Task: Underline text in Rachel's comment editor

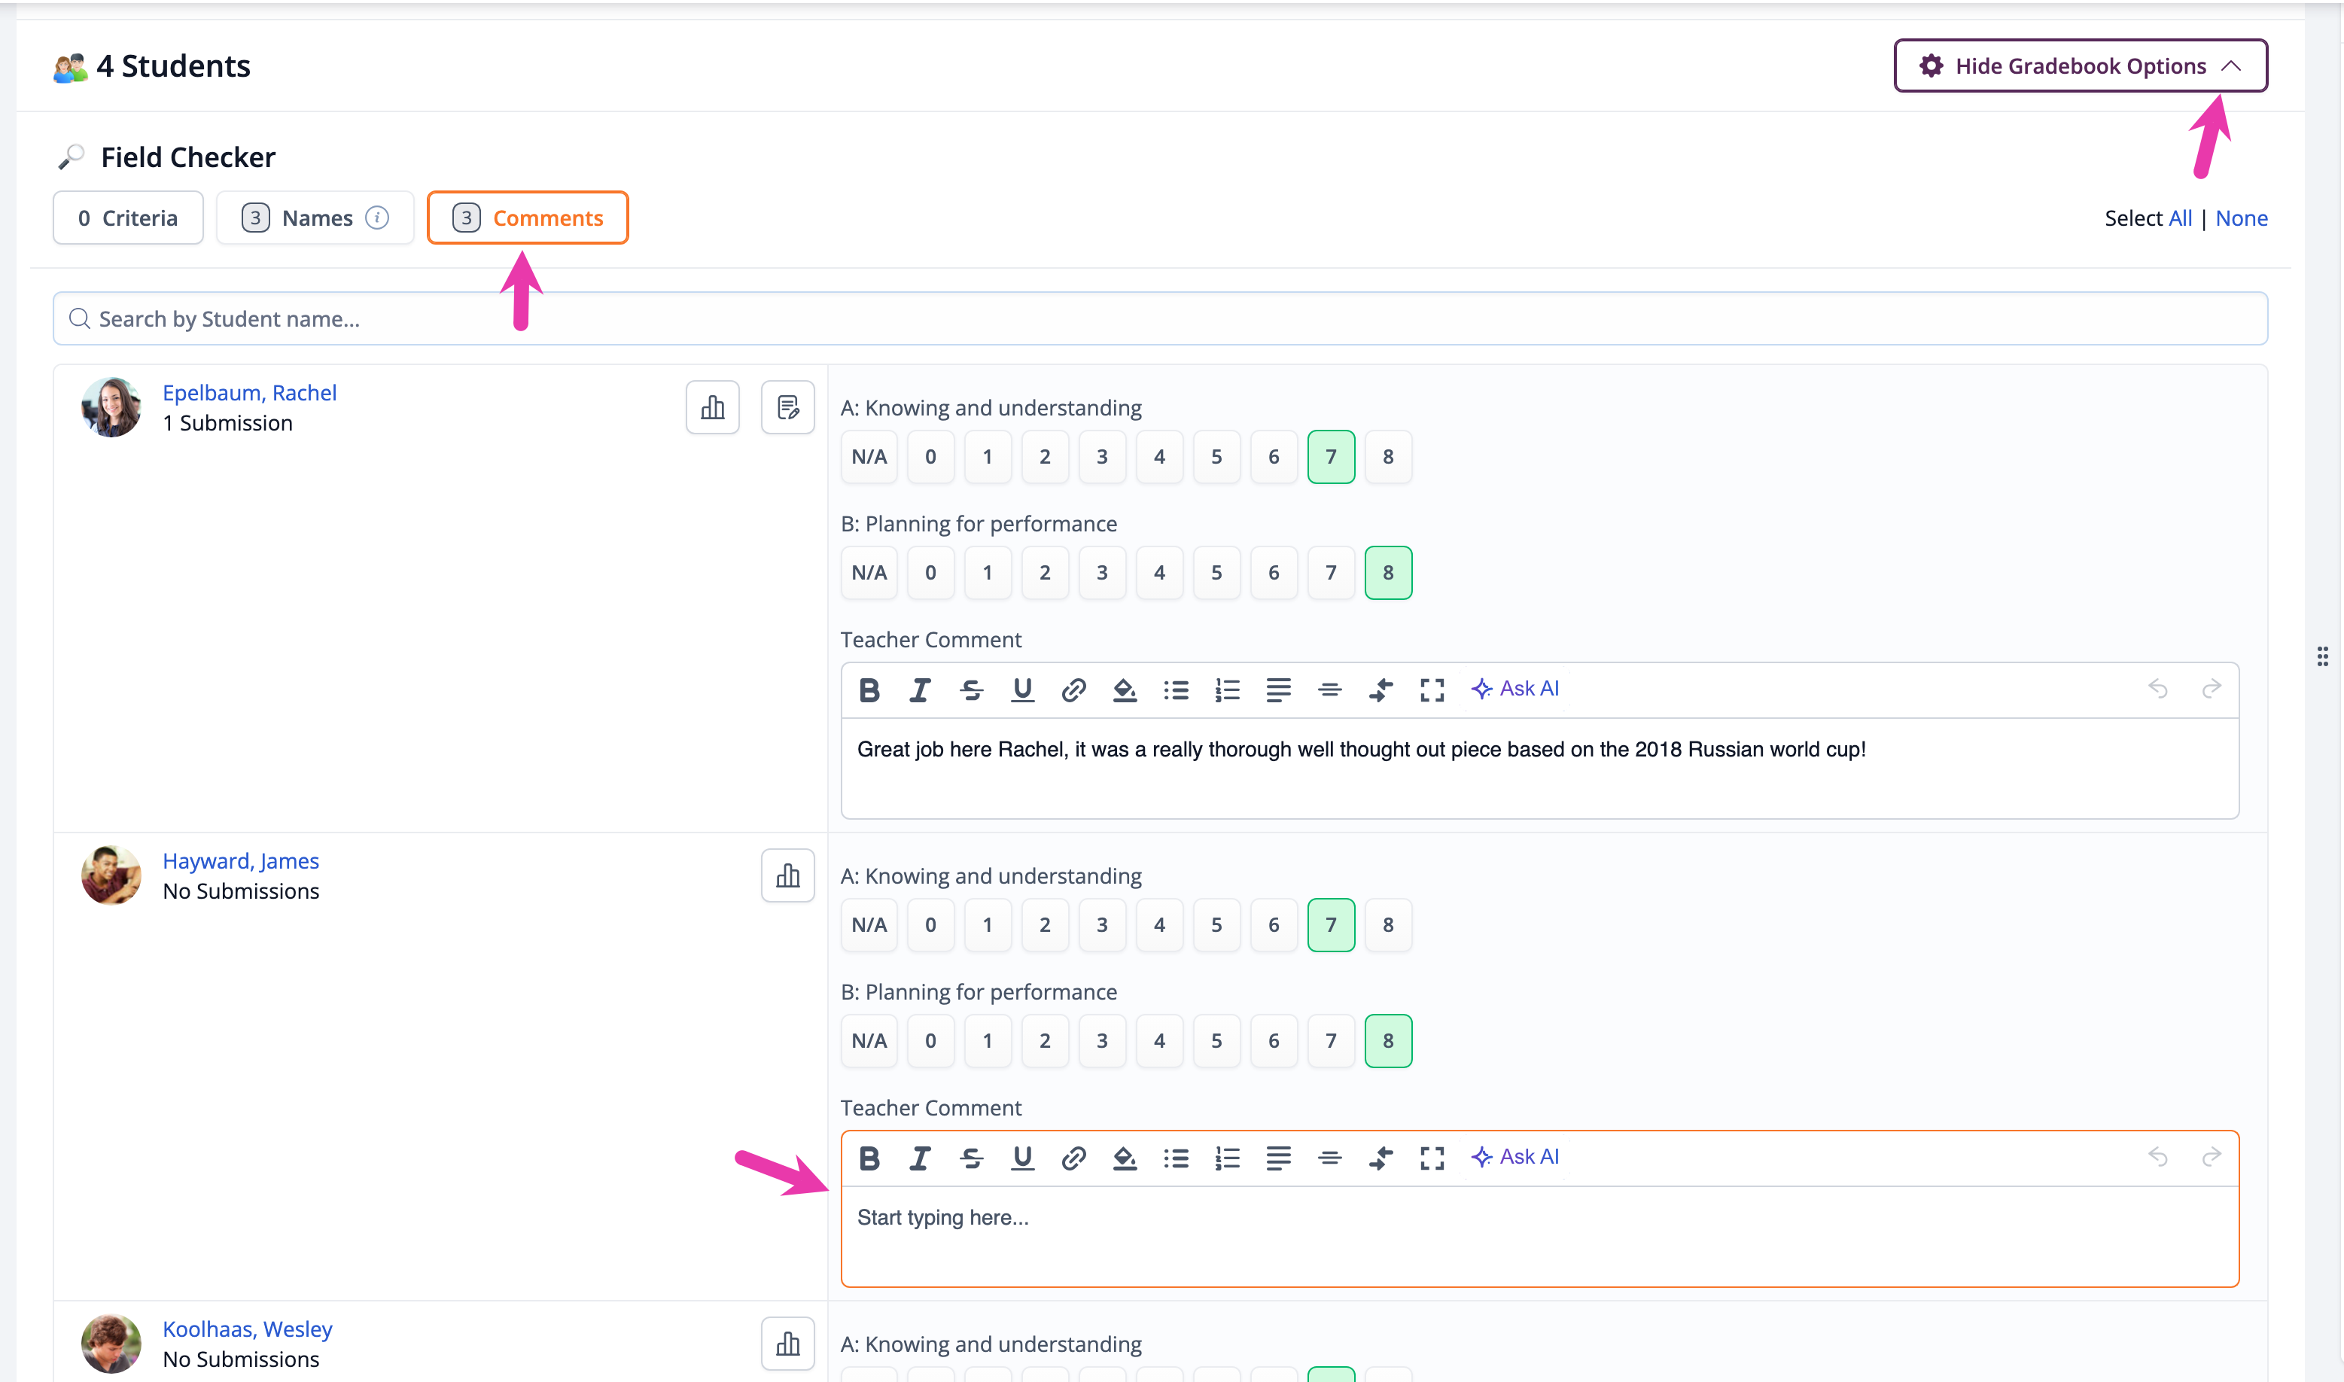Action: click(x=1022, y=690)
